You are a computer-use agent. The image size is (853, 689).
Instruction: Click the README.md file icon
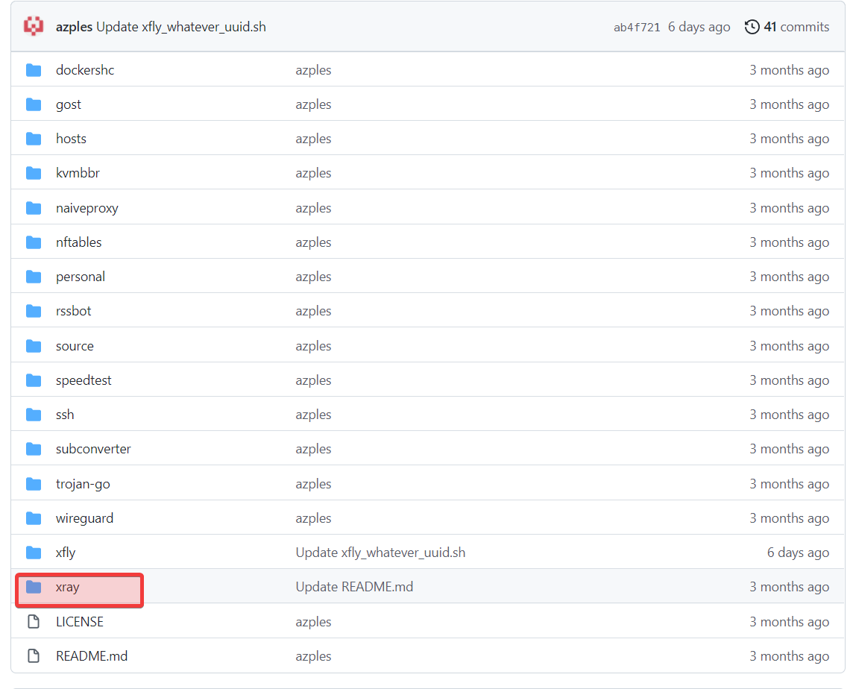tap(34, 656)
